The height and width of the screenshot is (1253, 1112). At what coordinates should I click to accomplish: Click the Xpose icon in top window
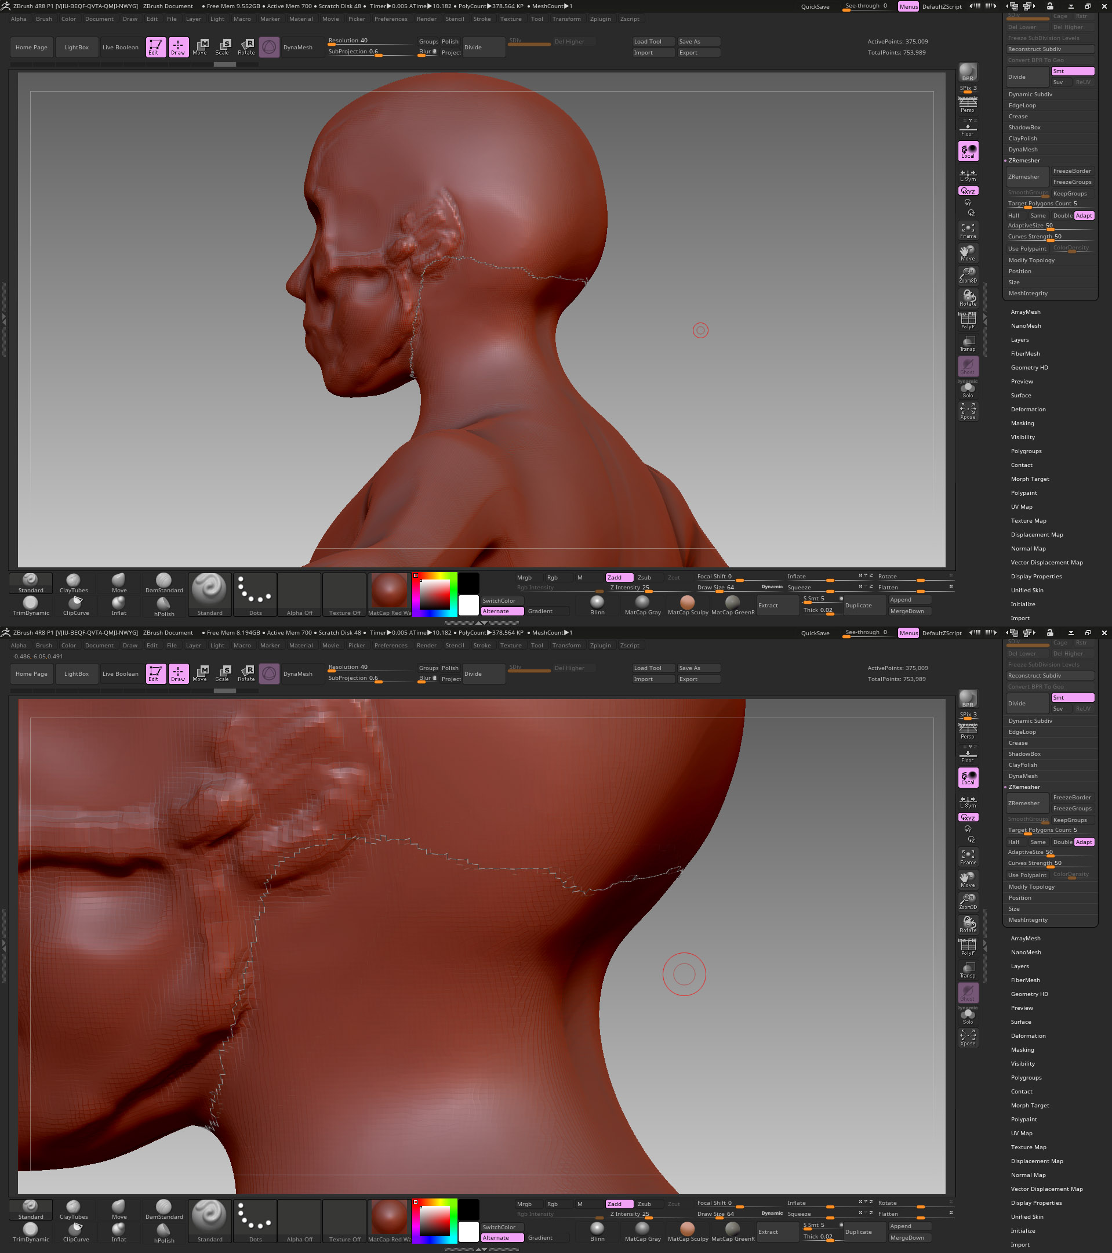[x=968, y=411]
